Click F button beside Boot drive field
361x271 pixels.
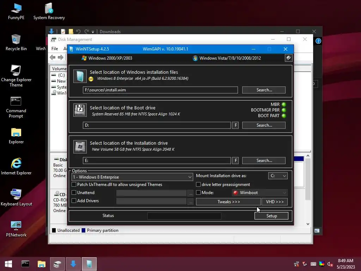[235, 125]
